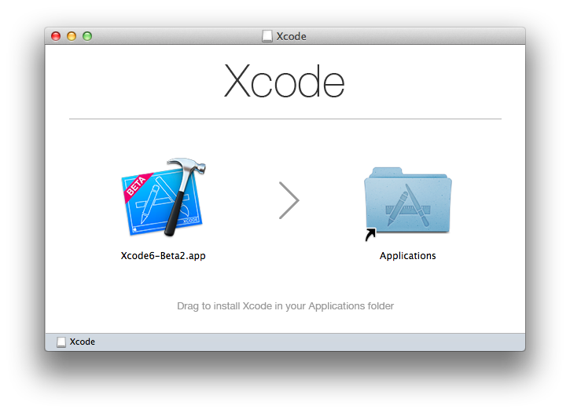Click the Xcode text in the bottom path bar
The width and height of the screenshot is (570, 413).
(82, 342)
